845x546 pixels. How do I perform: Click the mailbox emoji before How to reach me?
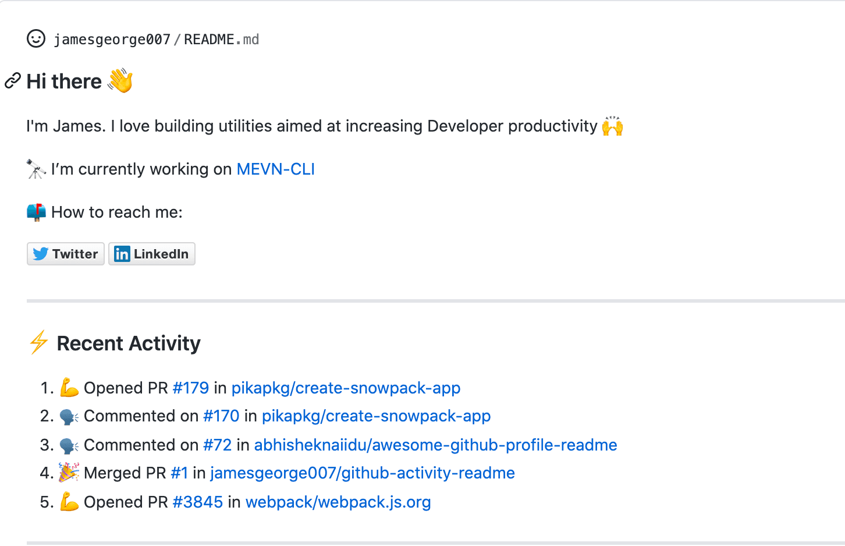[36, 212]
